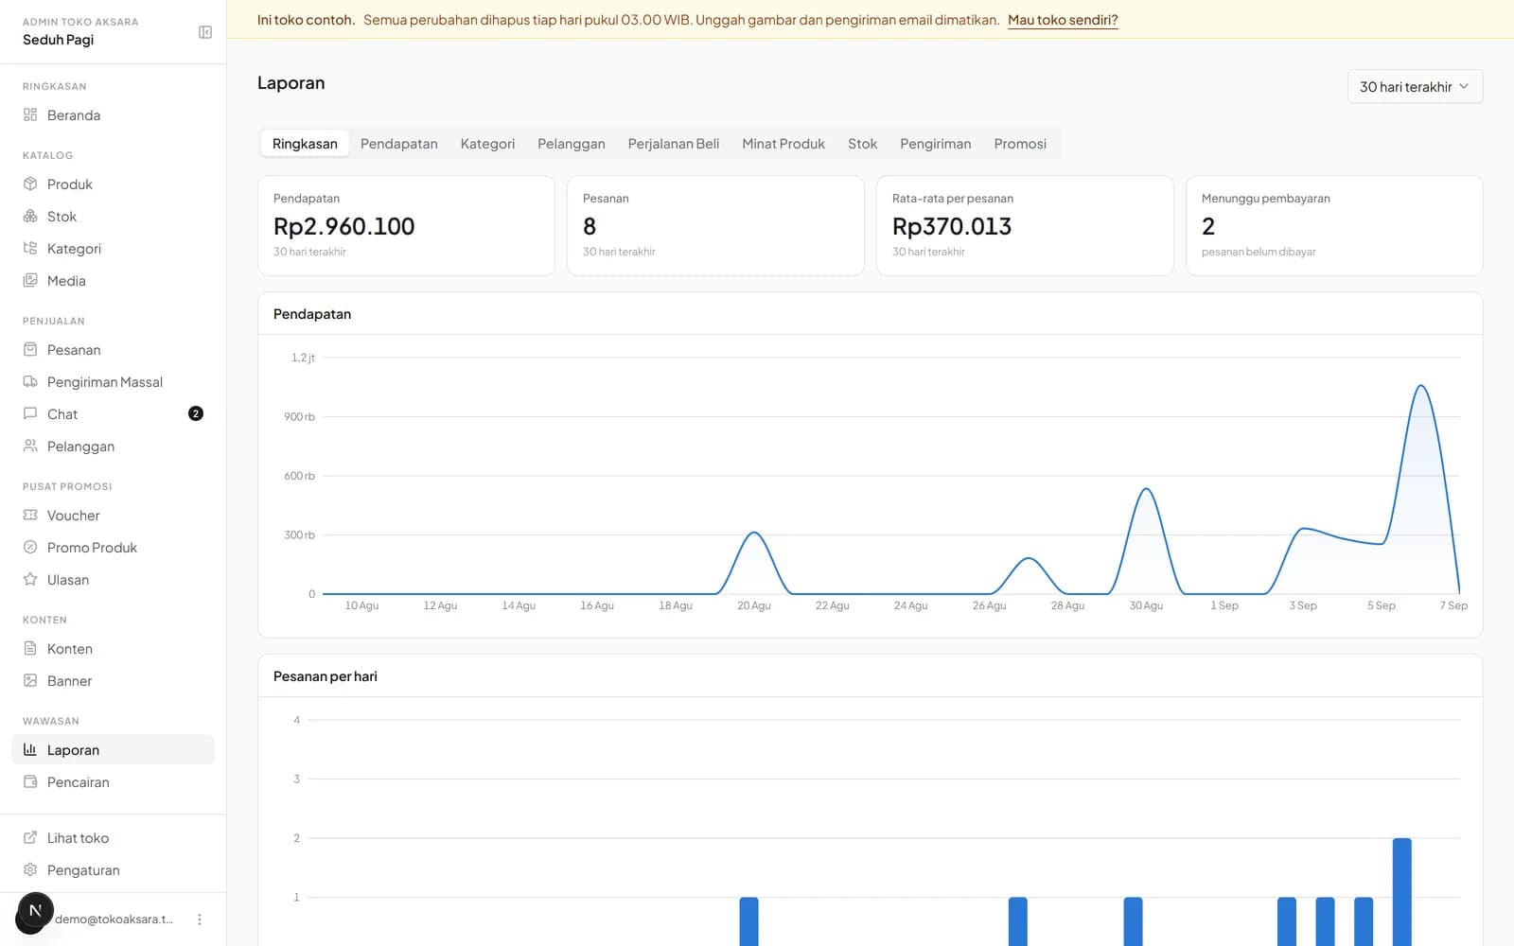Viewport: 1514px width, 946px height.
Task: Click the Pengiriman Massal truck icon
Action: [30, 381]
